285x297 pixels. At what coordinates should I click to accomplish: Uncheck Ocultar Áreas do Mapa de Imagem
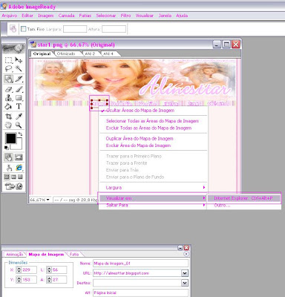pyautogui.click(x=154, y=111)
